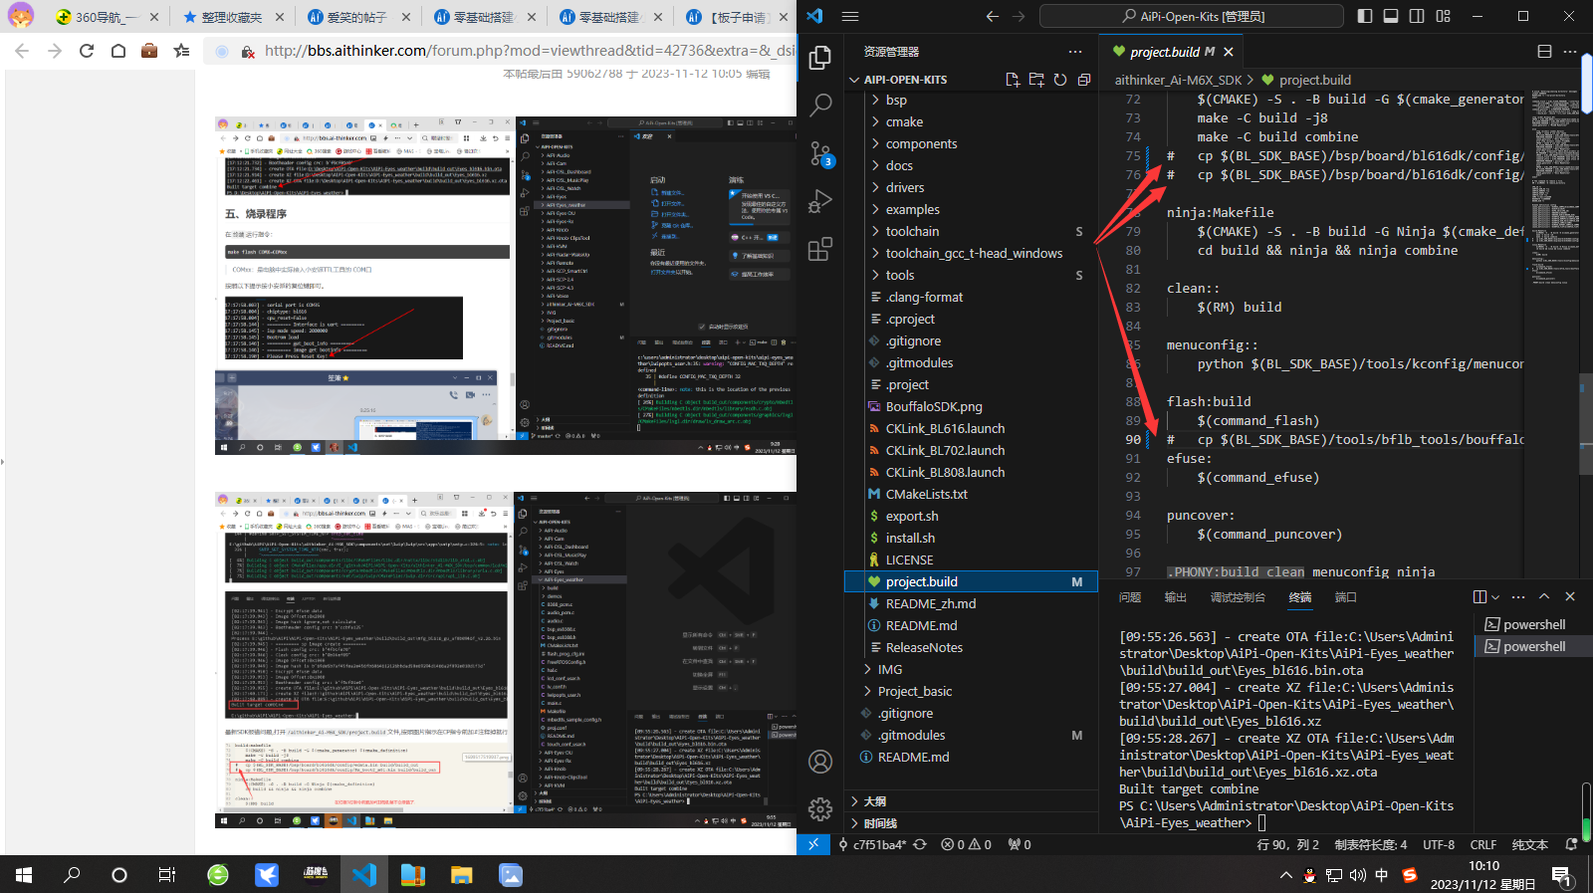
Task: Change 纯文本 language mode in status bar
Action: point(1530,844)
